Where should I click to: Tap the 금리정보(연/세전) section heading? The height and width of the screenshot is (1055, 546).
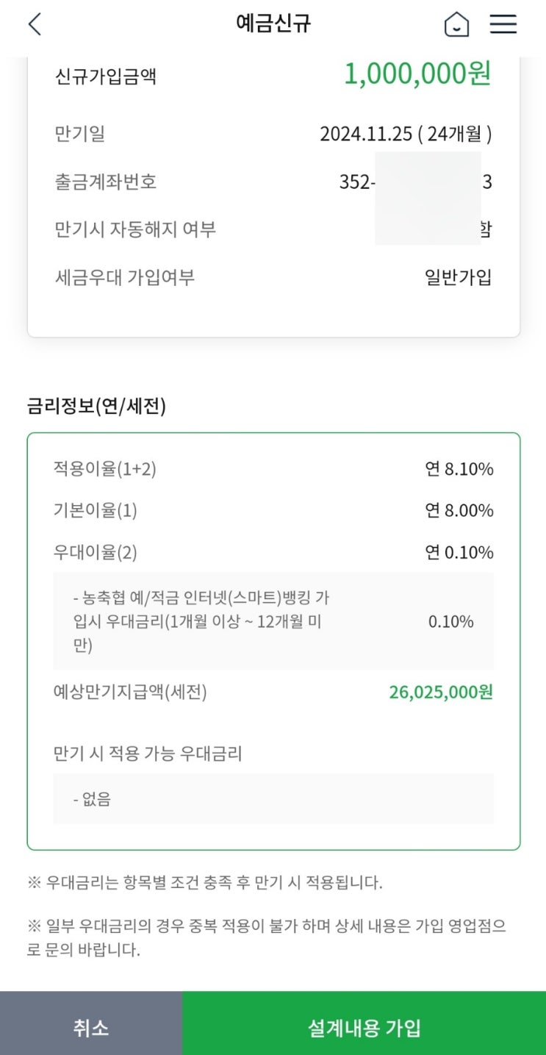click(x=96, y=406)
